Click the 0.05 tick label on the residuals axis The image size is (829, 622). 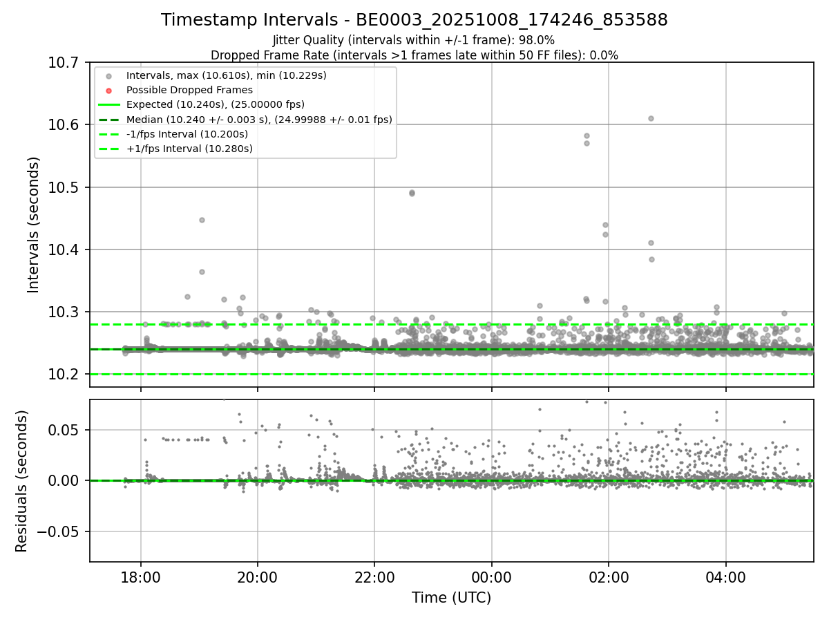pos(65,430)
